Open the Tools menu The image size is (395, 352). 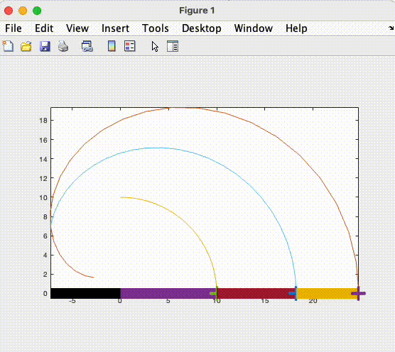156,28
